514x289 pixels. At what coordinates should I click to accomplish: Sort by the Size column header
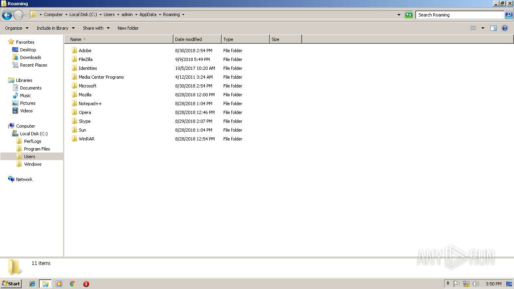pyautogui.click(x=286, y=39)
